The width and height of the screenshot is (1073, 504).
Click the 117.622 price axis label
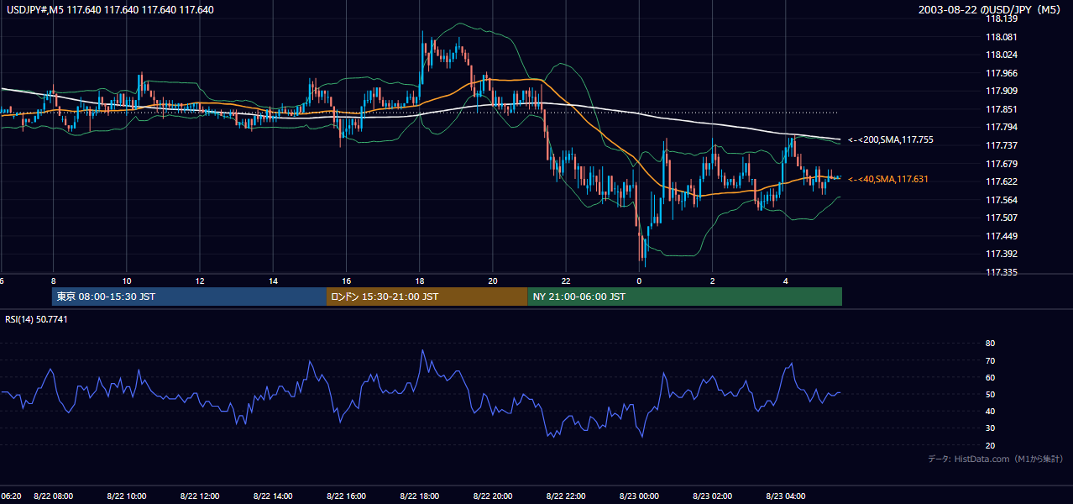click(x=1002, y=181)
